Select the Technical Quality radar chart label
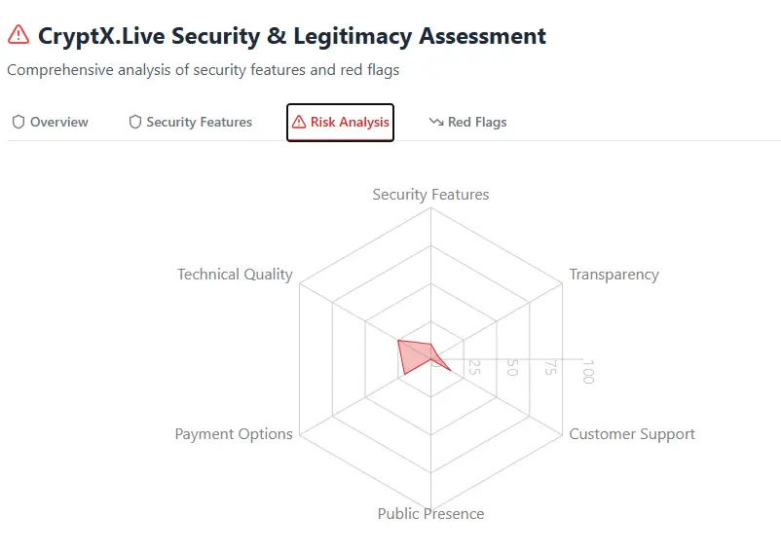The width and height of the screenshot is (781, 553). 235,275
